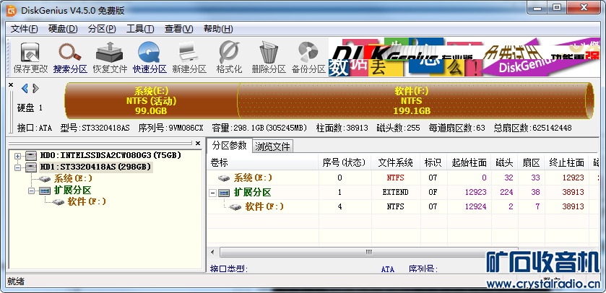Screen dimensions: 606x293
Task: Expand the HD0 INTELSSDSA2CW080G3 disk node
Action: pyautogui.click(x=17, y=156)
